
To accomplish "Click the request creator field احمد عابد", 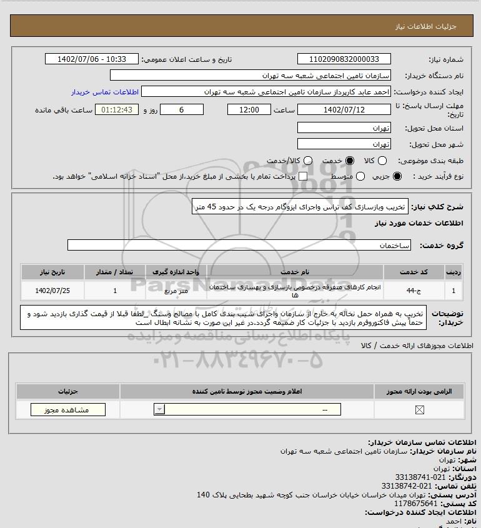I will pos(266,92).
